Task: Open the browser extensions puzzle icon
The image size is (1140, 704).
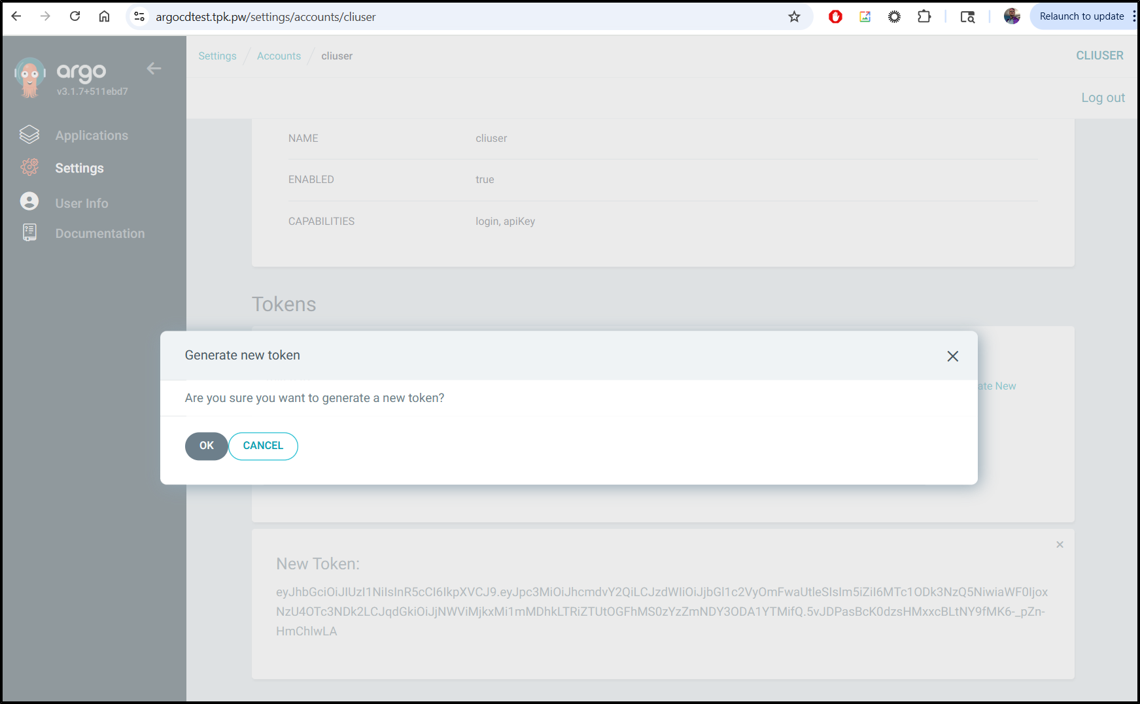Action: pyautogui.click(x=924, y=17)
